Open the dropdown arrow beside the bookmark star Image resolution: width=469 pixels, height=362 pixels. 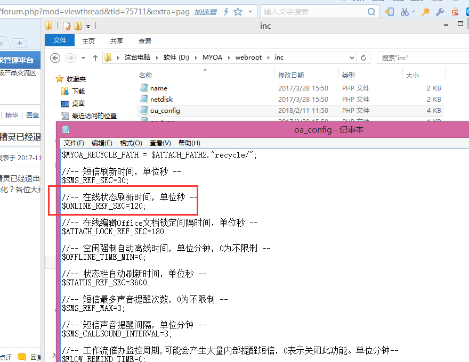pyautogui.click(x=250, y=12)
